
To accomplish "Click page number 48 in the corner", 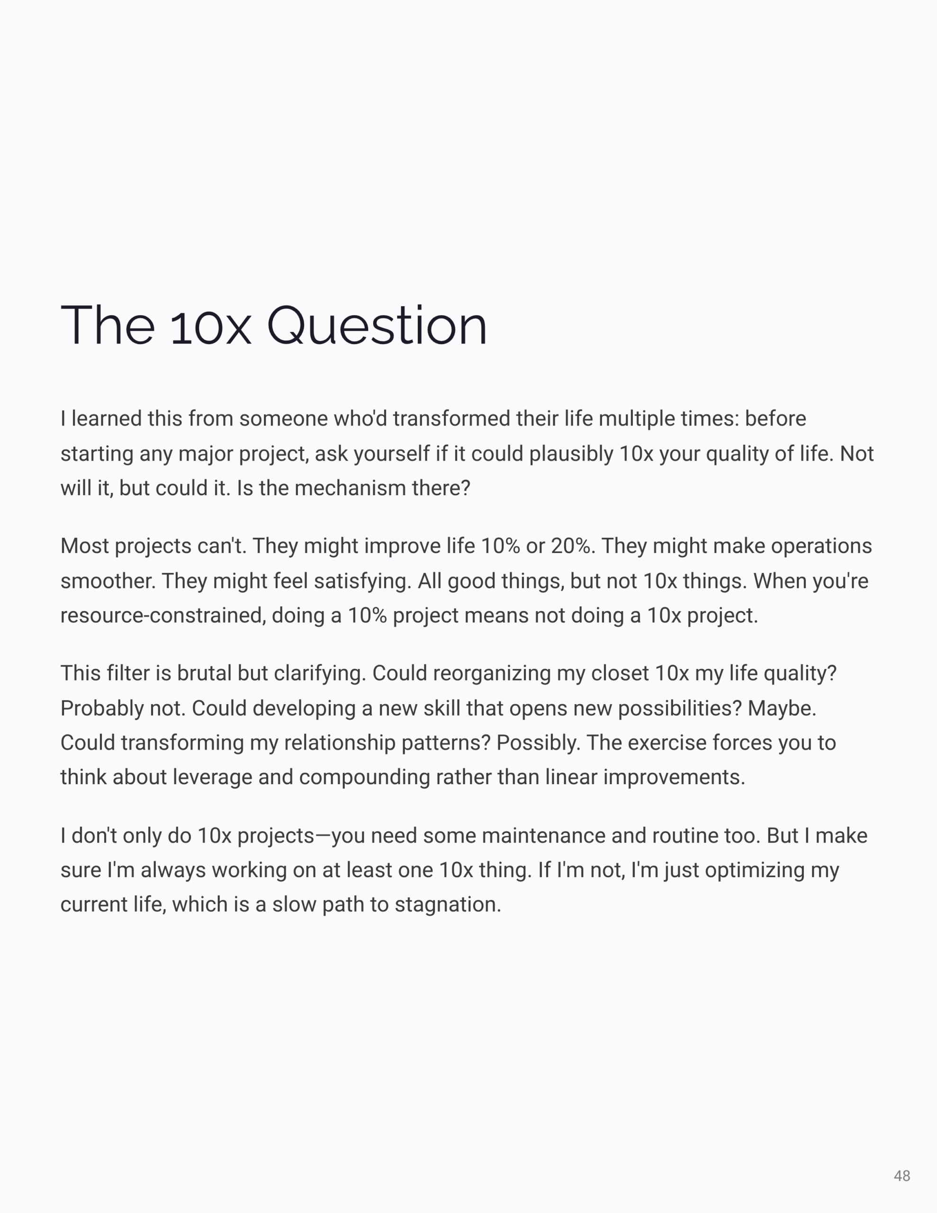I will click(x=901, y=1176).
